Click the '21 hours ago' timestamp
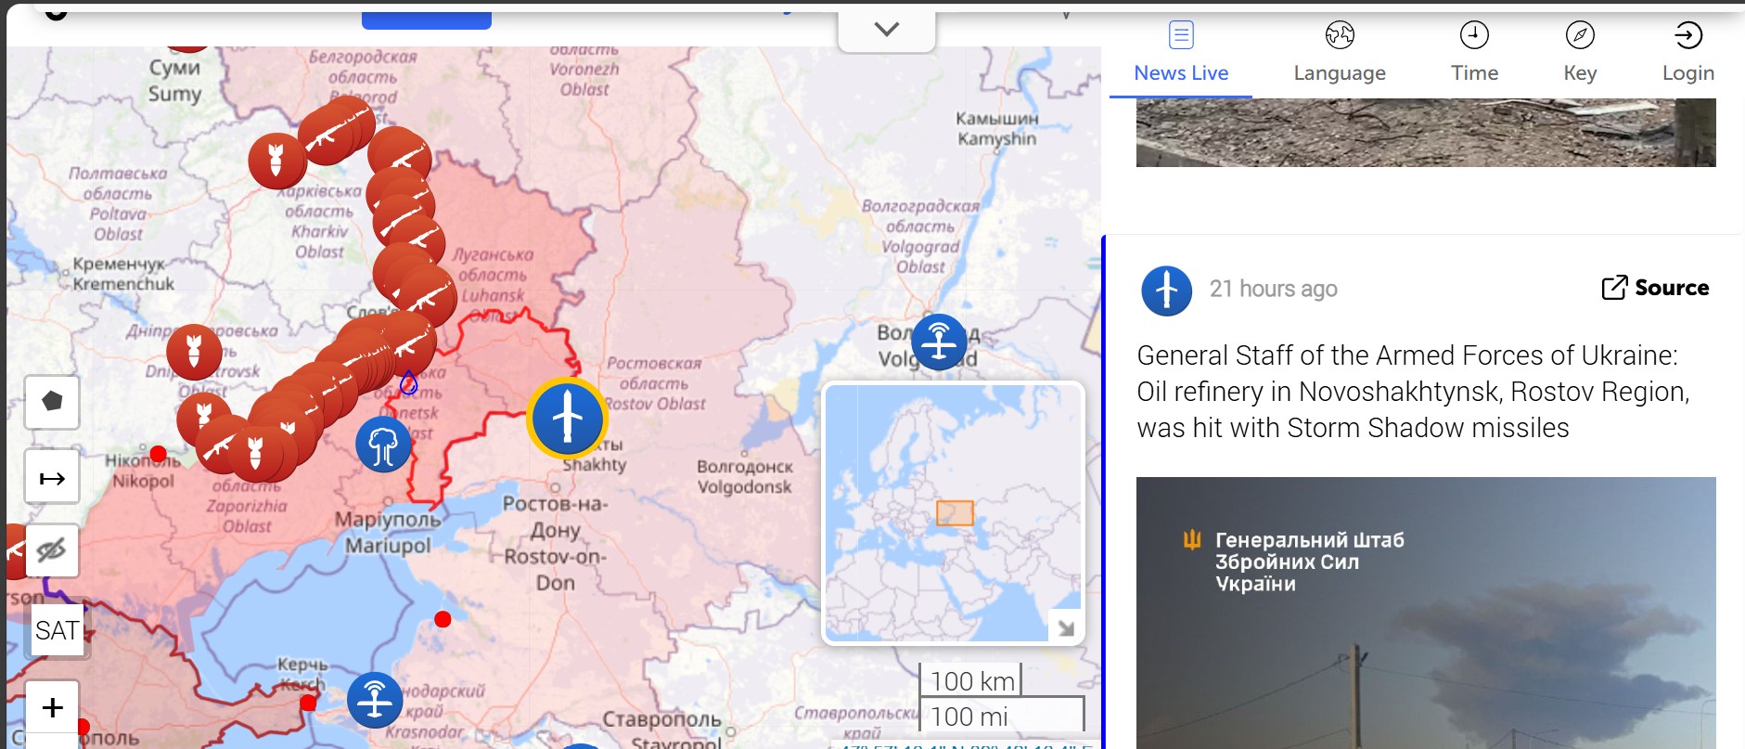The width and height of the screenshot is (1745, 749). (1273, 289)
